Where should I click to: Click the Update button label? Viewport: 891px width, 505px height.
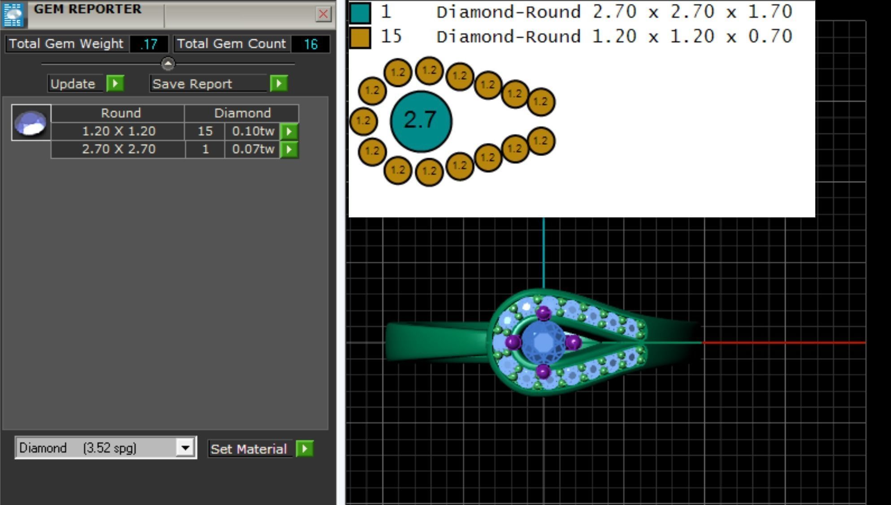point(73,84)
